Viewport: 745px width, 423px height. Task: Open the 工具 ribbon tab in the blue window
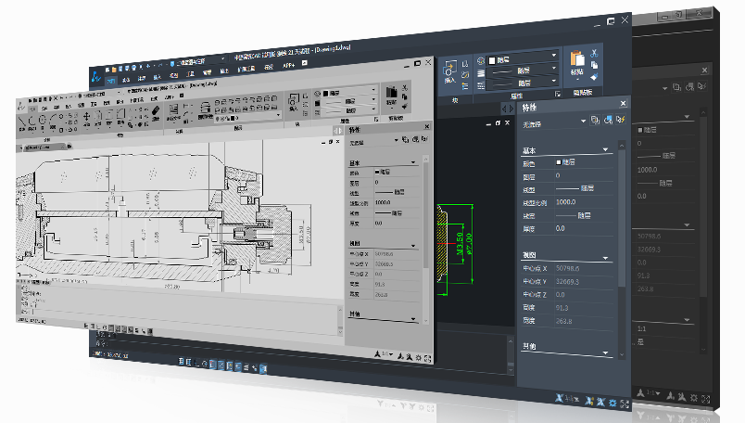pos(191,74)
